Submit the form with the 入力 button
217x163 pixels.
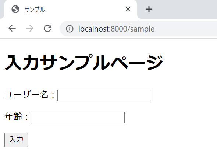pos(16,140)
